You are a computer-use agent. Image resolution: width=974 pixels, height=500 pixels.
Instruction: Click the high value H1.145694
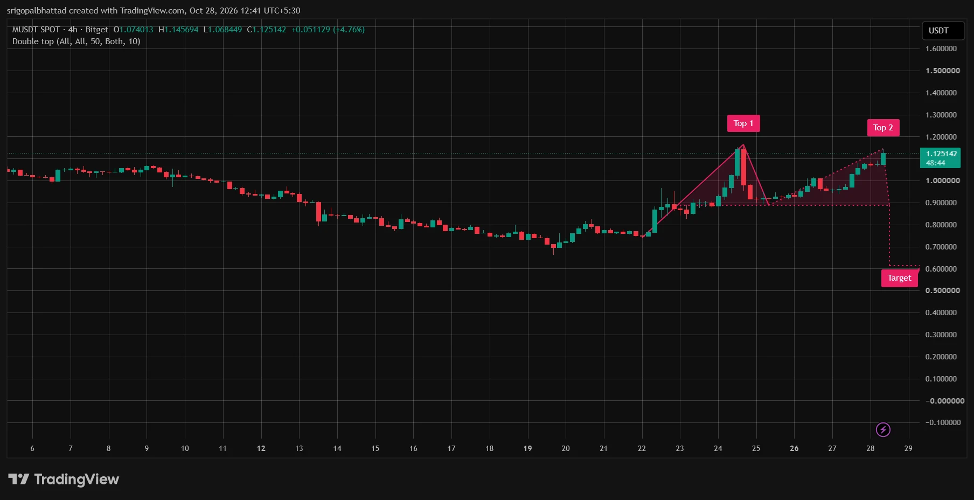(x=178, y=30)
